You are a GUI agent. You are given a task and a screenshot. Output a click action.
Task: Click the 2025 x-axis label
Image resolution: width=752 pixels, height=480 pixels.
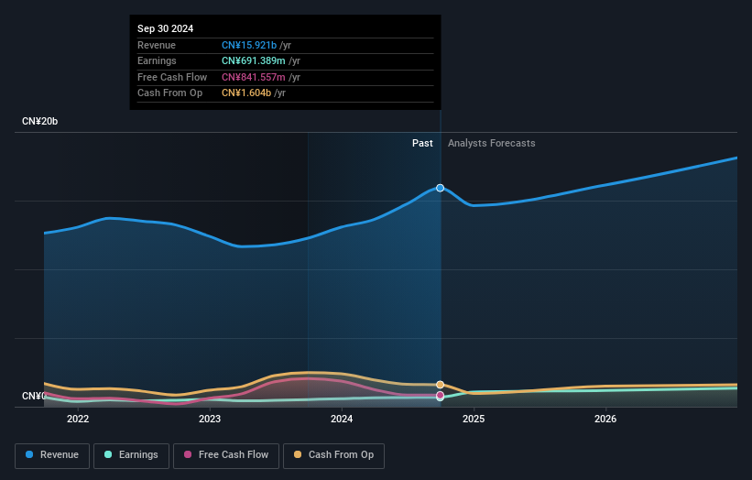click(474, 420)
